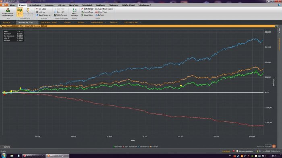The image size is (282, 158).
Task: Click the Feedback link in status bar
Action: [226, 151]
